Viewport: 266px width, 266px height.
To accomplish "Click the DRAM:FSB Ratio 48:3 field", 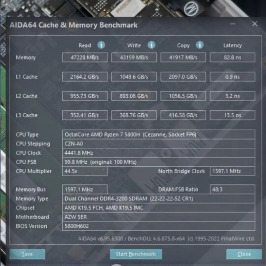I will point(232,189).
